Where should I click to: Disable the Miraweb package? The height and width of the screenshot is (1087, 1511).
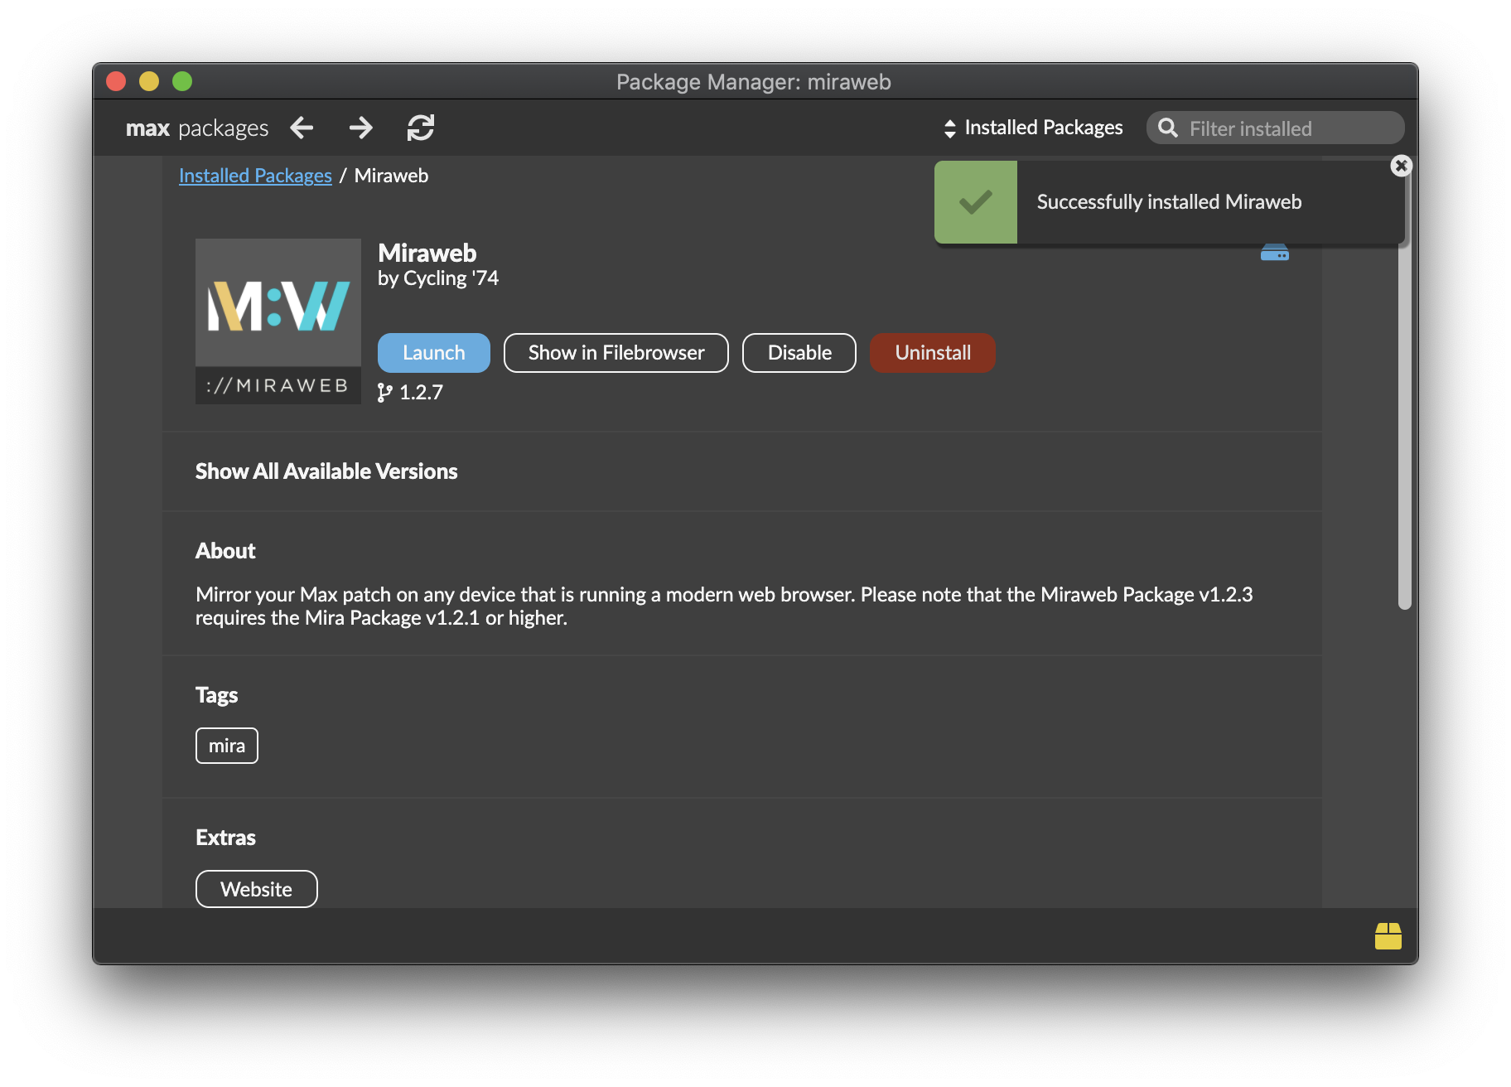(799, 353)
